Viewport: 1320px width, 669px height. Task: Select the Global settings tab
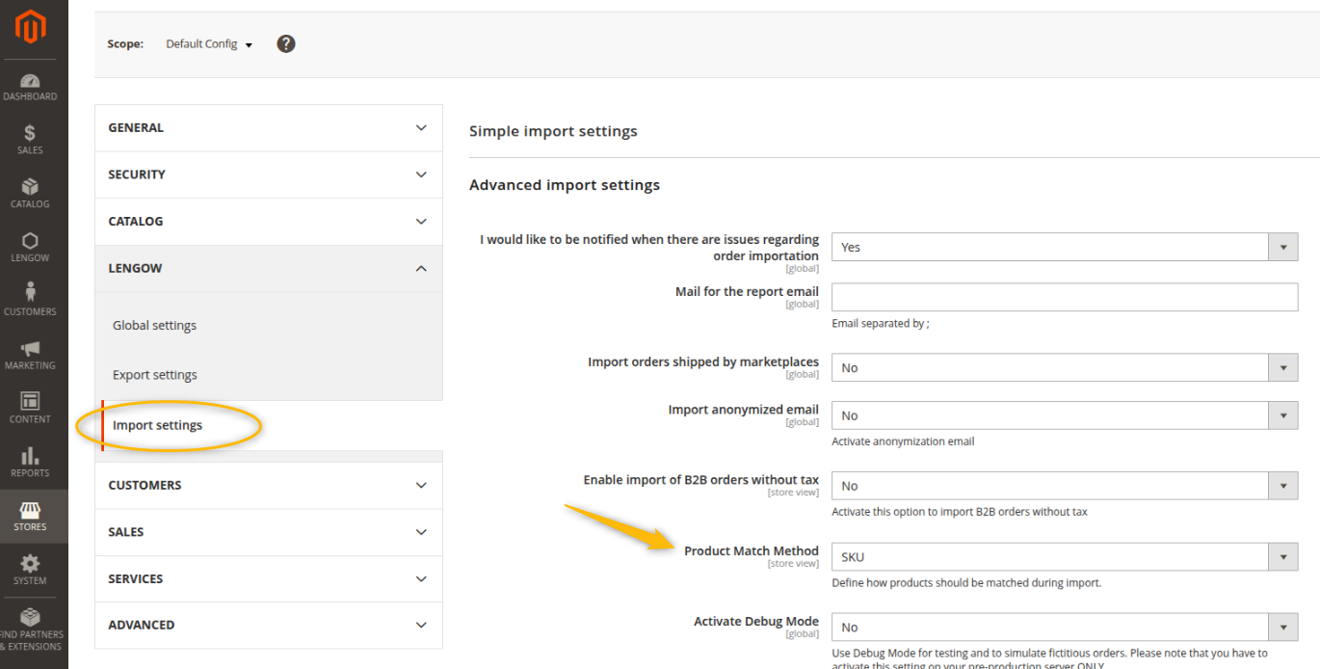pyautogui.click(x=154, y=326)
